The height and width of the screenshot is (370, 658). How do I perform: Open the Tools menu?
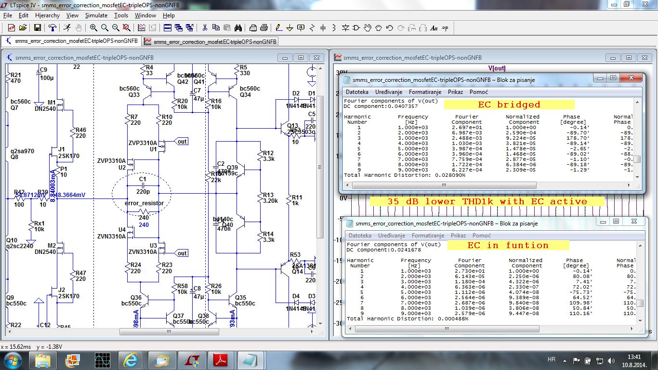(121, 15)
